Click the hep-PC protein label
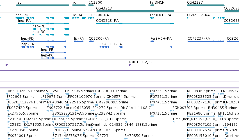This screenshot has height=140, width=239. pyautogui.click(x=47, y=55)
